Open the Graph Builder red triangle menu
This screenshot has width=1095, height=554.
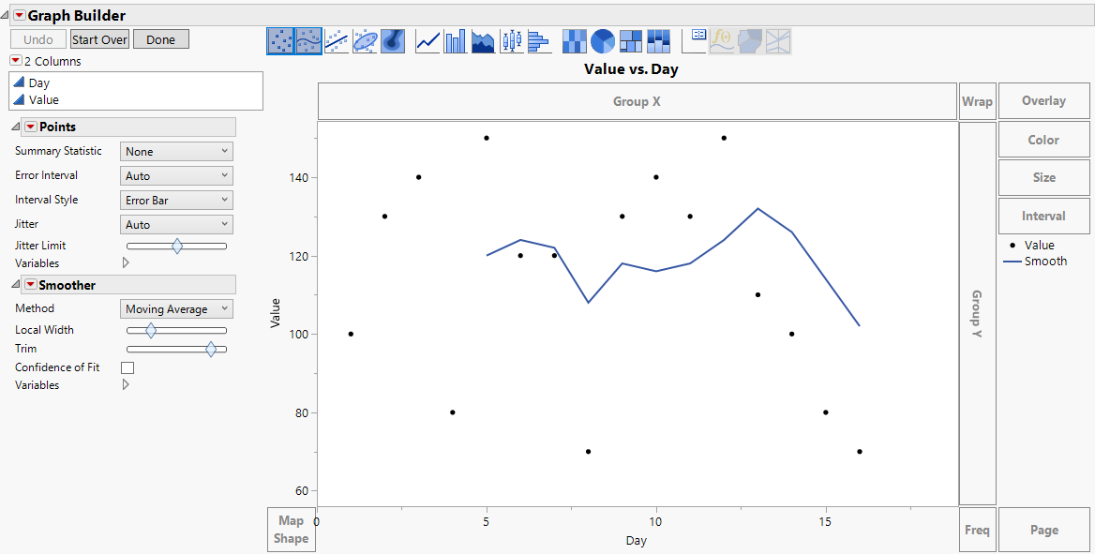click(20, 15)
